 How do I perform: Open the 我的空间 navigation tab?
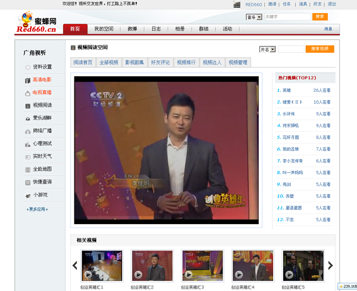click(x=104, y=29)
